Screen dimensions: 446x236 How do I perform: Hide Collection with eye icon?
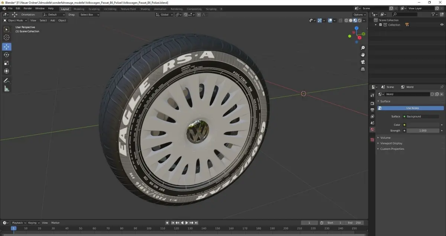click(442, 25)
